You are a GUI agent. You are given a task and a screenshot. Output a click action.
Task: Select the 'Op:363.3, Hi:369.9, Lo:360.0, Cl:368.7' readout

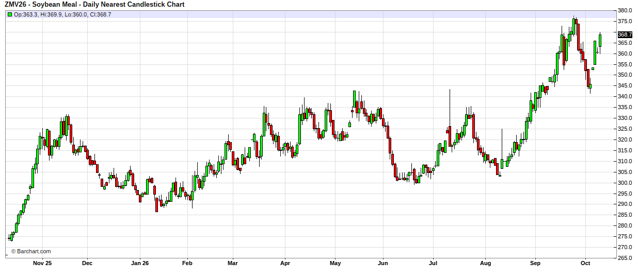pos(62,14)
